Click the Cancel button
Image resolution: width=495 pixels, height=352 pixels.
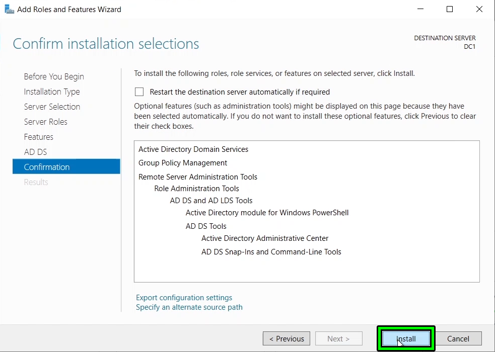(458, 338)
